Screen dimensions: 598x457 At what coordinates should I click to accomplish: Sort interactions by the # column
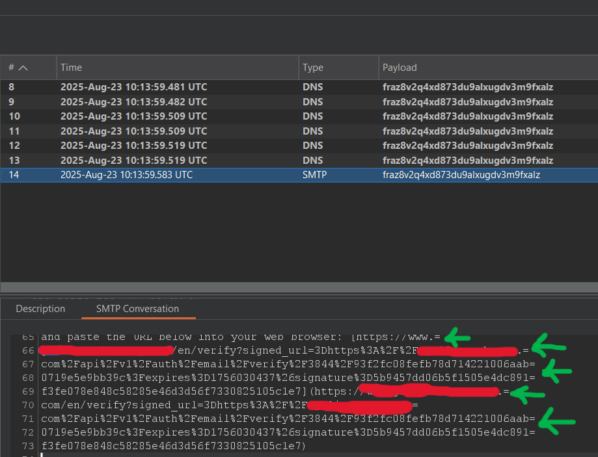[x=28, y=68]
